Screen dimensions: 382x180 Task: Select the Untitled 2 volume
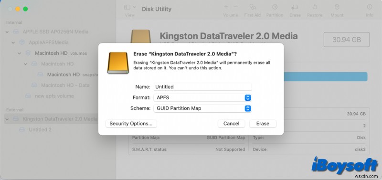(40, 129)
